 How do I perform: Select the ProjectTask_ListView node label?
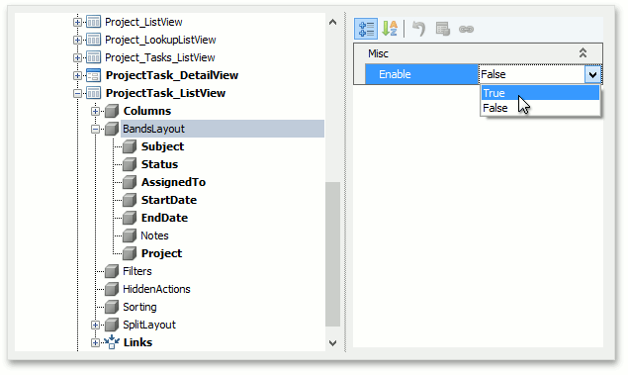coord(165,93)
